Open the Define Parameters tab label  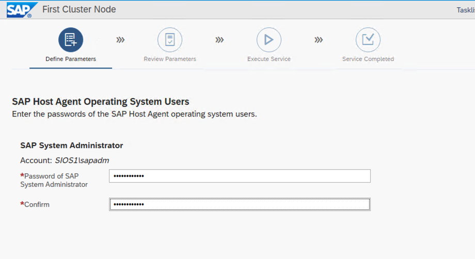(71, 59)
